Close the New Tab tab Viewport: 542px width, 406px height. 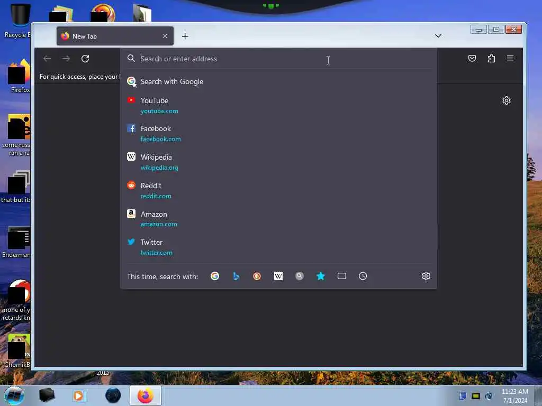pyautogui.click(x=165, y=36)
